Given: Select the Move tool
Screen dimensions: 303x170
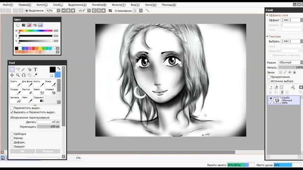Looking at the screenshot, I should point(12,75).
